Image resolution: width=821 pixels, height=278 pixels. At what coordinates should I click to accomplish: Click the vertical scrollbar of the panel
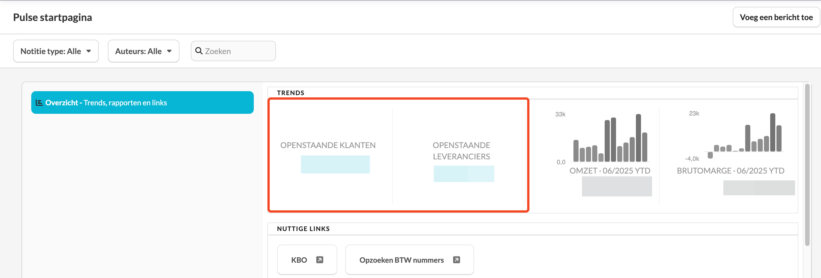[x=807, y=164]
